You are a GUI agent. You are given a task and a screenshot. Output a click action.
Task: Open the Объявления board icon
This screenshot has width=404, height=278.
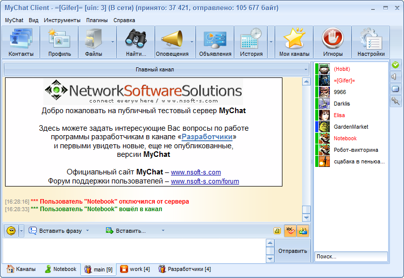(x=215, y=39)
